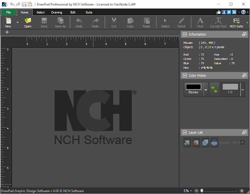Click the Redo toolbar button

pos(95,22)
